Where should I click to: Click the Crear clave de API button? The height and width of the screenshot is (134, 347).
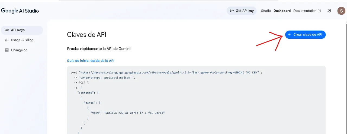point(305,35)
